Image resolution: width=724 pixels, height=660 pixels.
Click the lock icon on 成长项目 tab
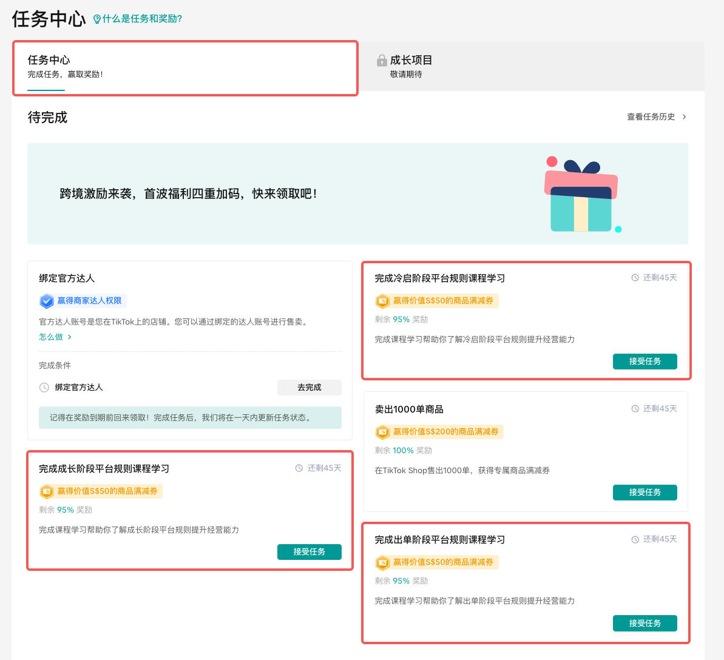(x=382, y=60)
